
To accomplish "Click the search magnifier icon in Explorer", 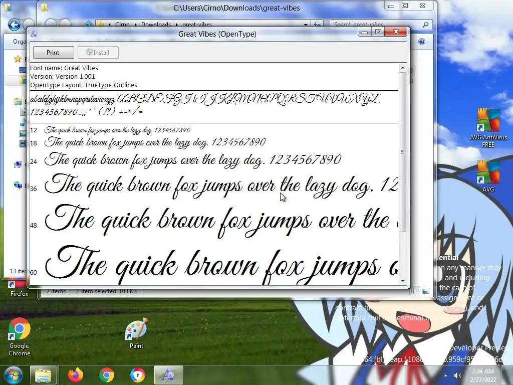I will [x=426, y=25].
